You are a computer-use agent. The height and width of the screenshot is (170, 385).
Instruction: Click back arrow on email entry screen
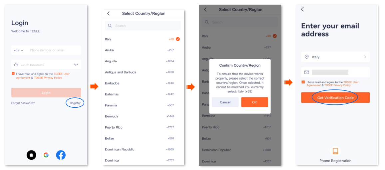pyautogui.click(x=302, y=9)
